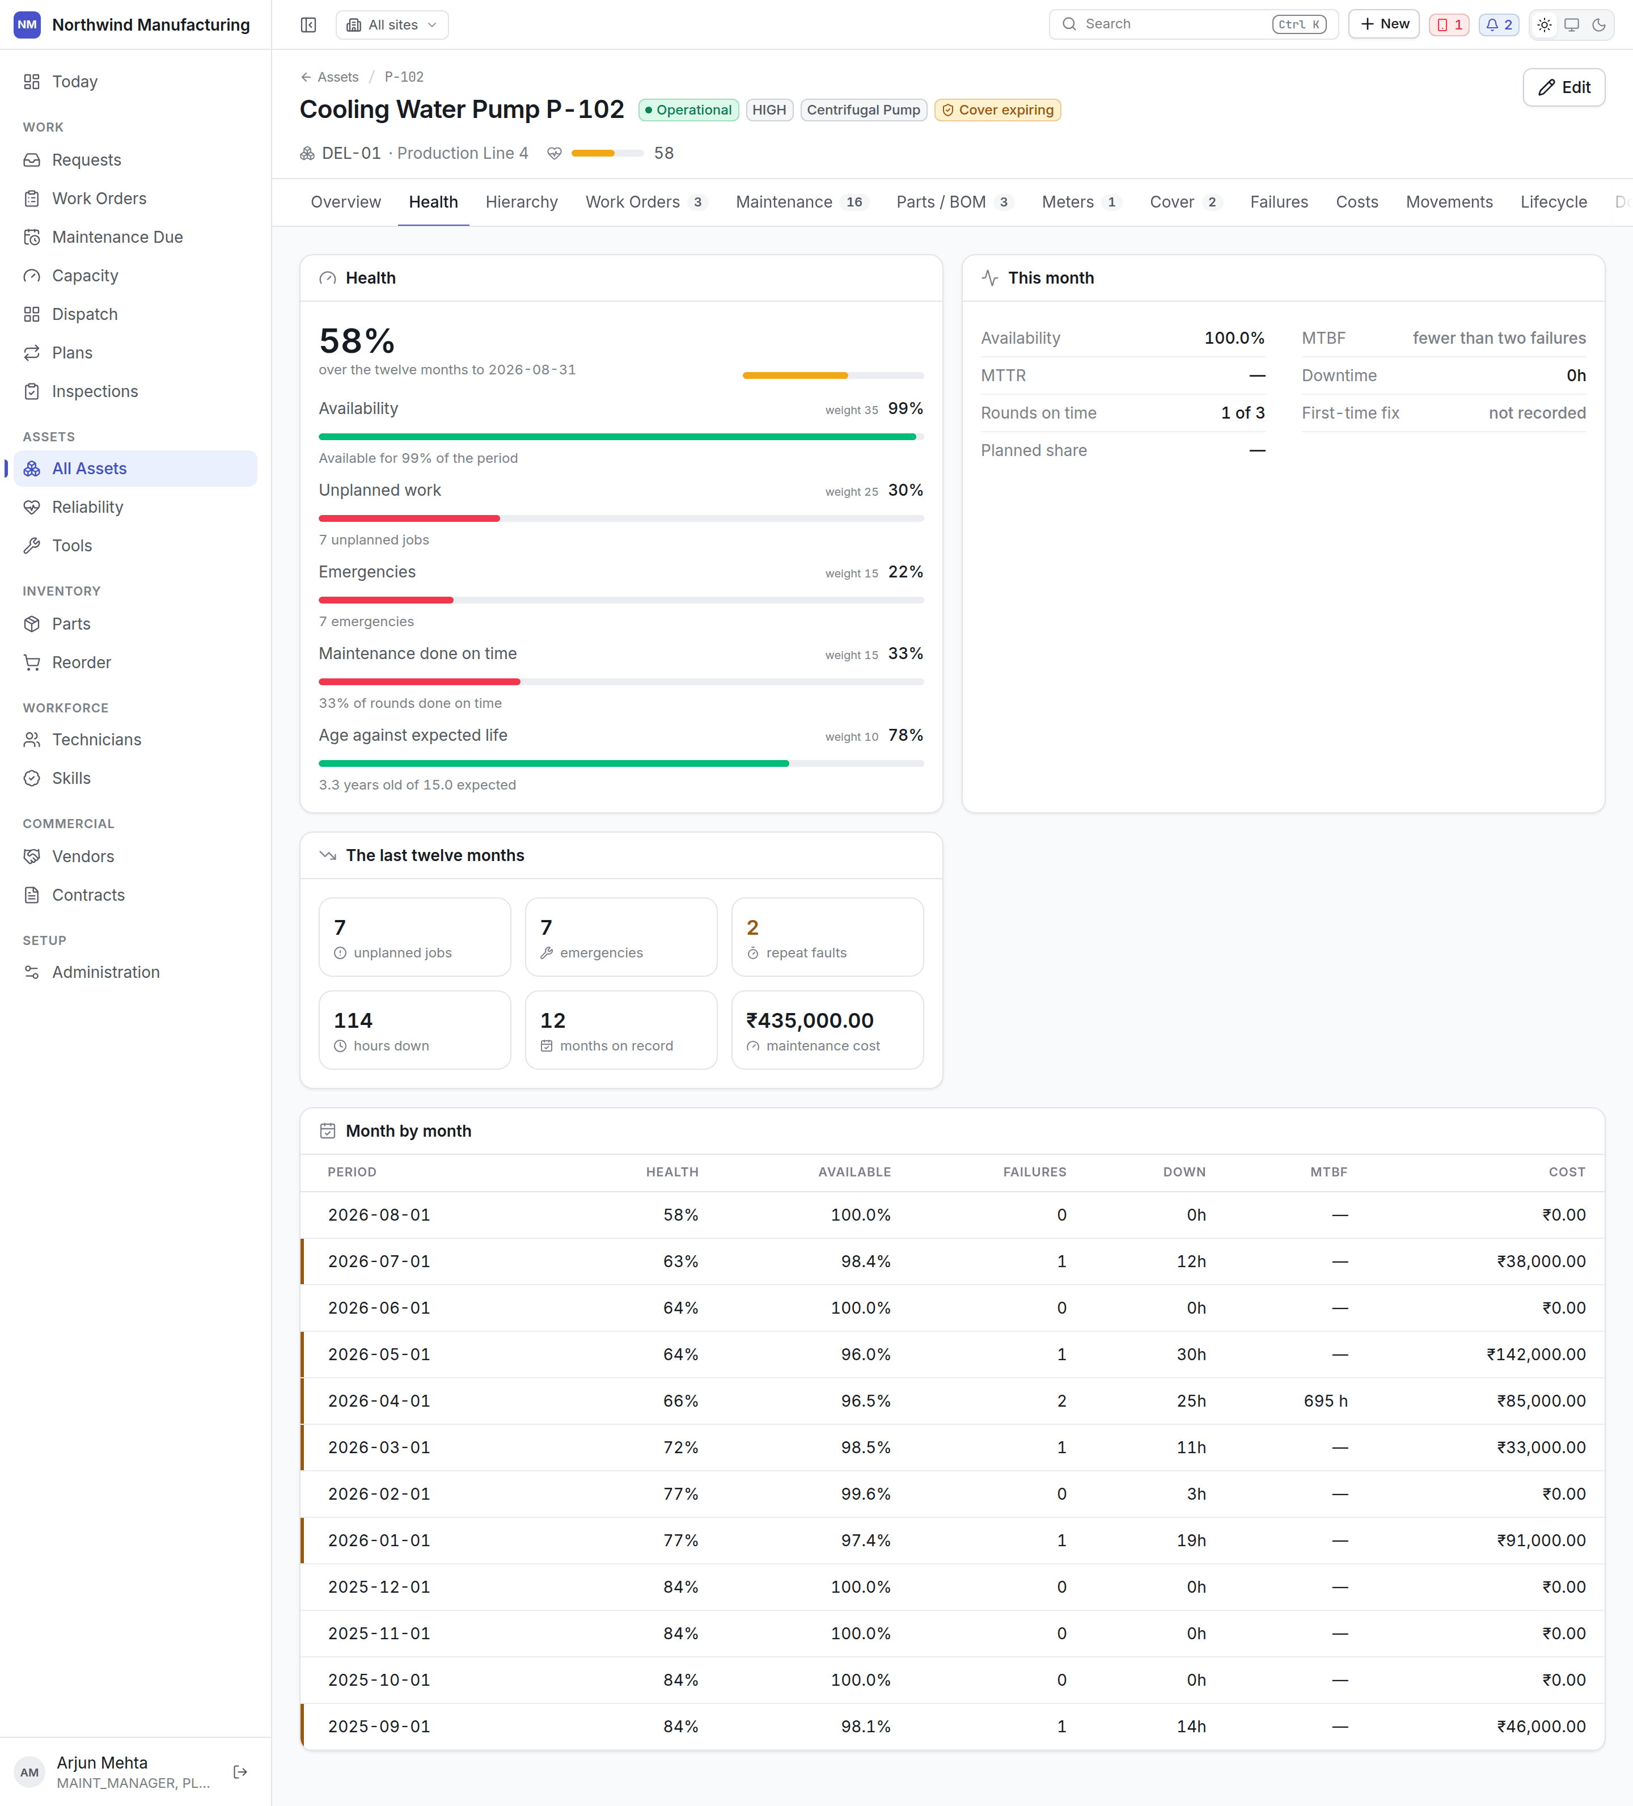Viewport: 1633px width, 1806px height.
Task: Click the 2026-04-01 row in Month by month
Action: (x=951, y=1401)
